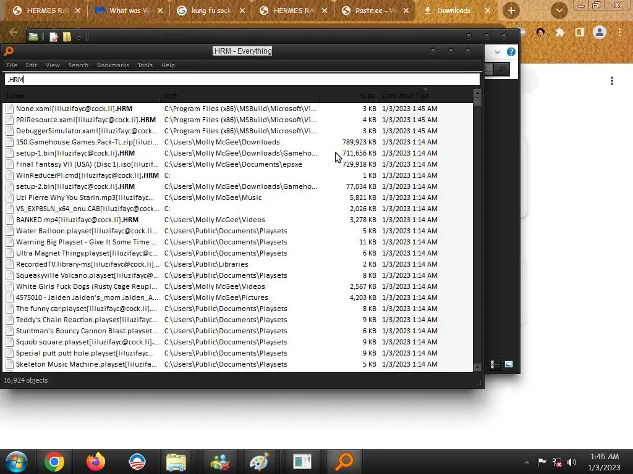Open the Search menu in Everything
The height and width of the screenshot is (474, 633).
point(78,65)
